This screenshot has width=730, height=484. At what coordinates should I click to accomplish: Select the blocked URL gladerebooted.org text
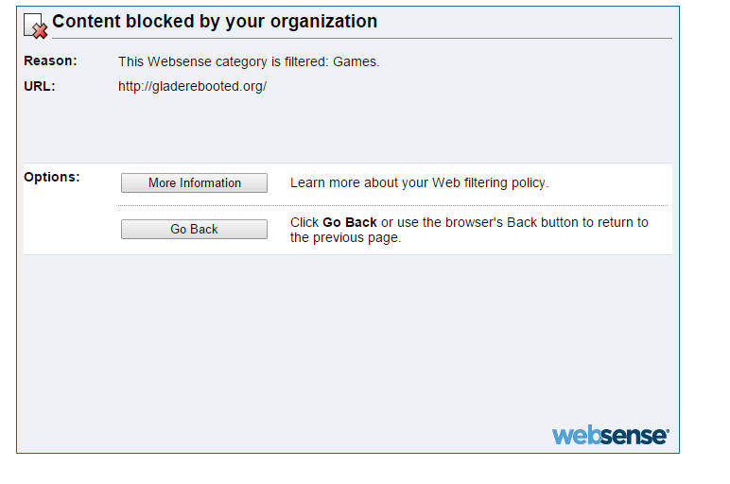pos(192,87)
